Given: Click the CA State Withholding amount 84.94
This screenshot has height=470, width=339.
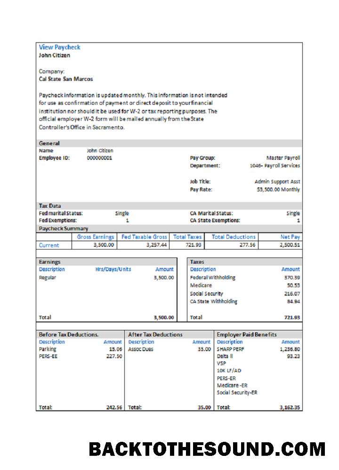Looking at the screenshot, I should tap(293, 302).
